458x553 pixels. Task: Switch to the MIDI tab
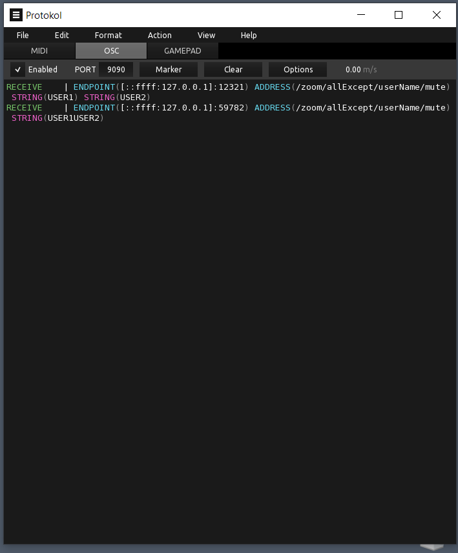[x=39, y=51]
